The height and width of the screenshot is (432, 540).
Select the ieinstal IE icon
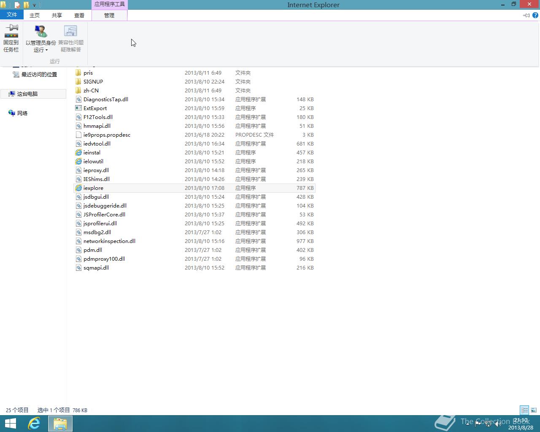click(x=78, y=152)
